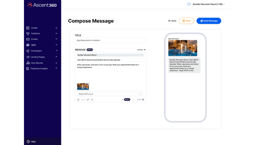Screen dimensions: 254x145
Task: Click the merge tags curly braces icon
Action: click(x=83, y=99)
